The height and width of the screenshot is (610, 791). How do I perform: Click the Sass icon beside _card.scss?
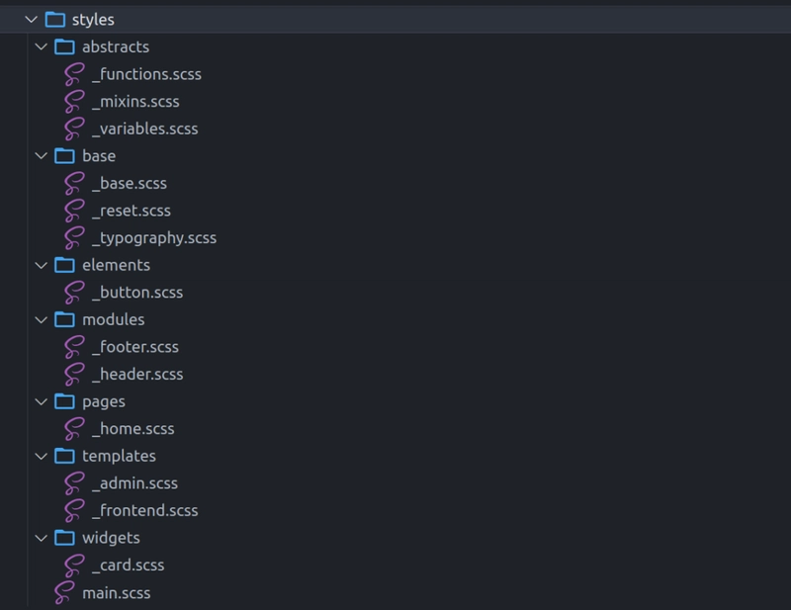click(x=74, y=566)
